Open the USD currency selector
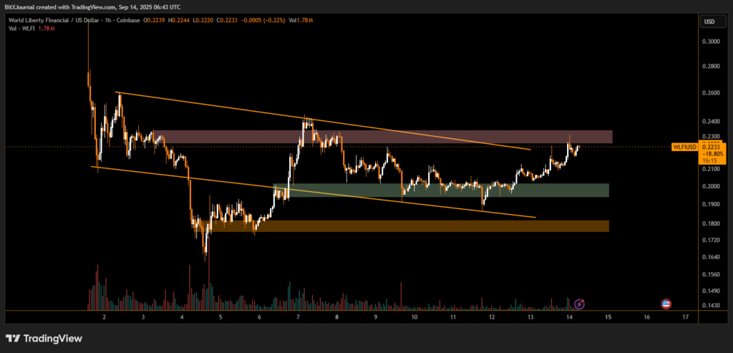Viewport: 733px width, 353px height. (x=709, y=21)
